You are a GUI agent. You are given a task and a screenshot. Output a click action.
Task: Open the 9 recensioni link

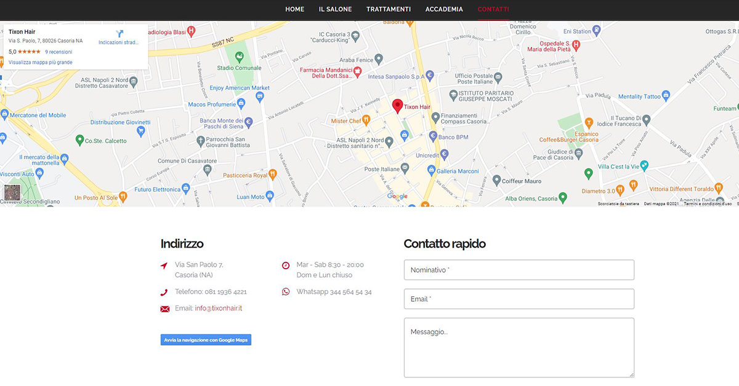click(59, 52)
